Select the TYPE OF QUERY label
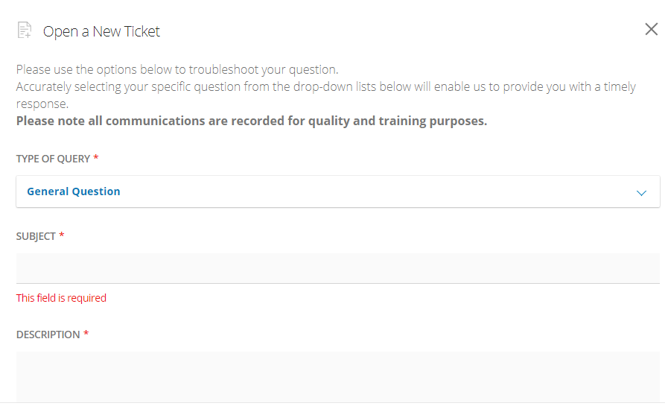 [53, 159]
